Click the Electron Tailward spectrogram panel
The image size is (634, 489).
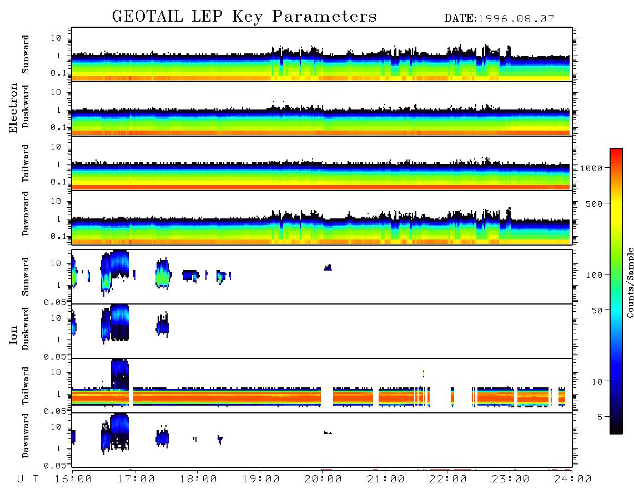pyautogui.click(x=322, y=163)
